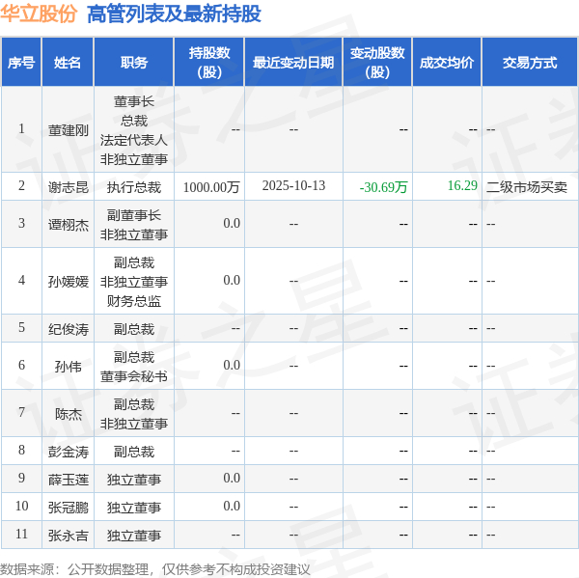The width and height of the screenshot is (579, 578).
Task: Click the name 孙媛媛
Action: tap(69, 282)
